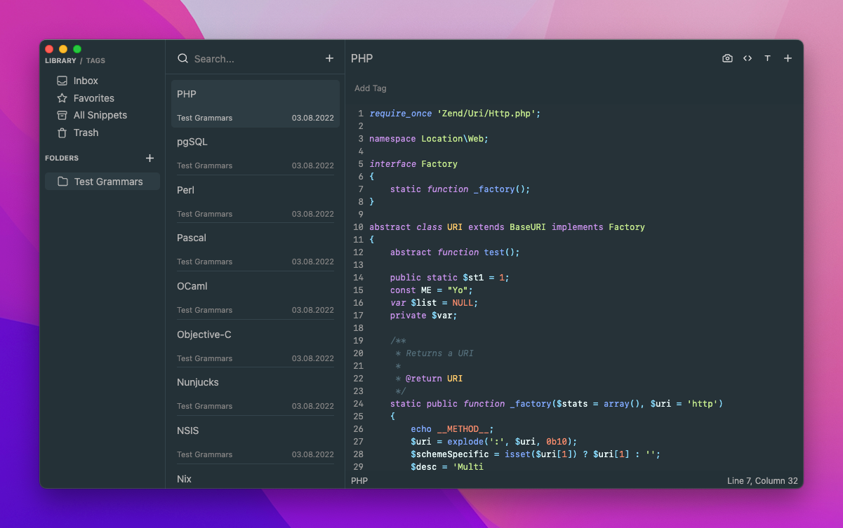Click the 'Returns a URI' comment line
Screen dimensions: 843x528
tap(434, 353)
